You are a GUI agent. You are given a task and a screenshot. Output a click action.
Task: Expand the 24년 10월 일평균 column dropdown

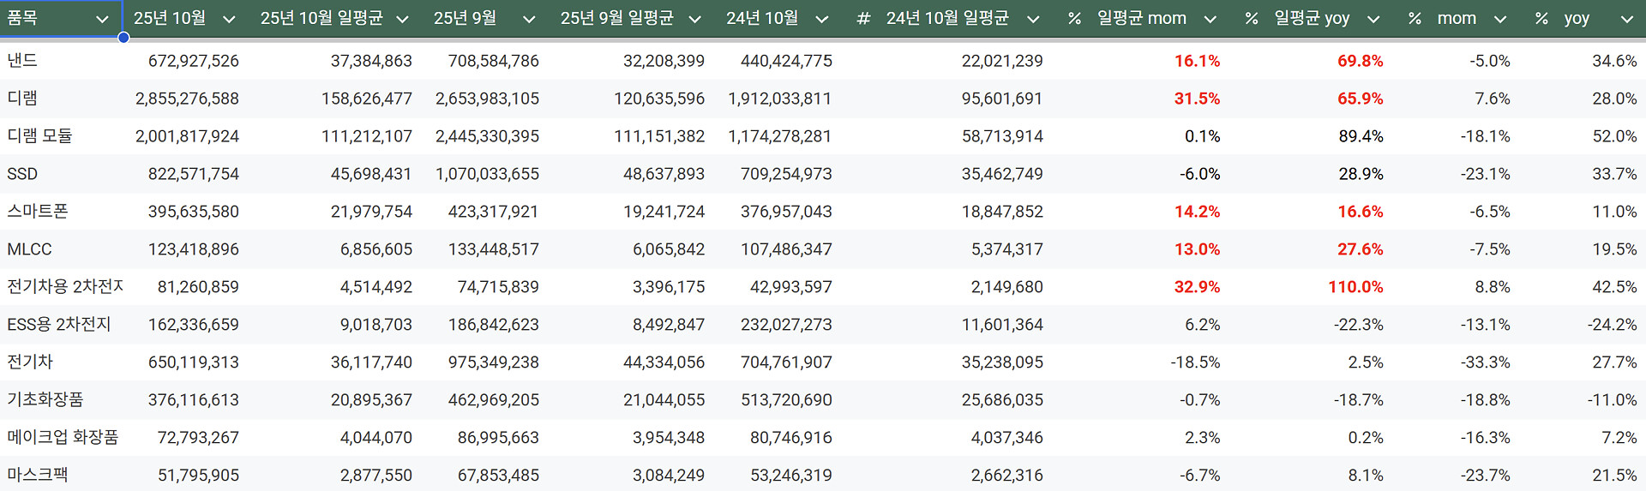[1033, 19]
